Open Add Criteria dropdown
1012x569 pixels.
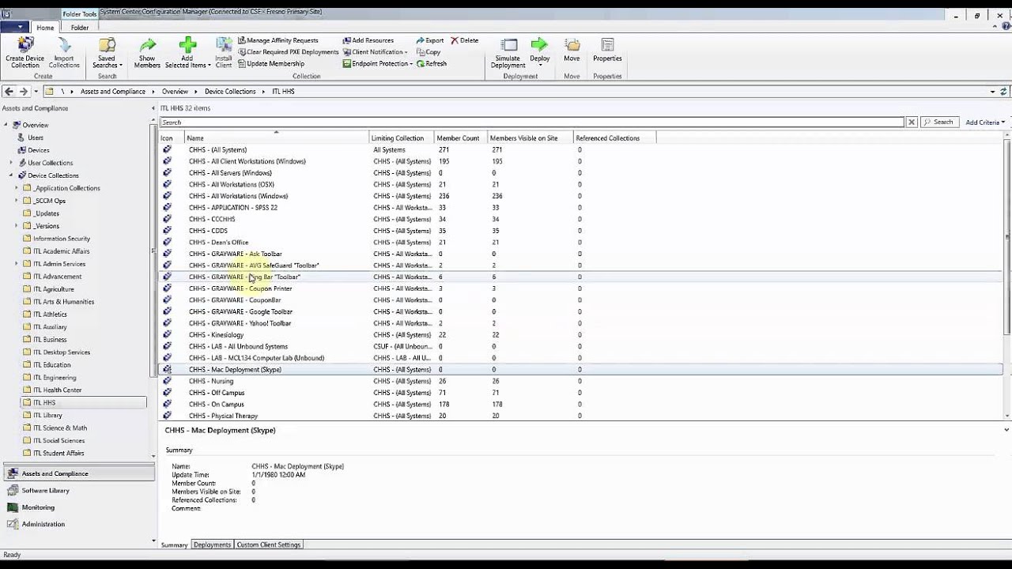coord(985,122)
